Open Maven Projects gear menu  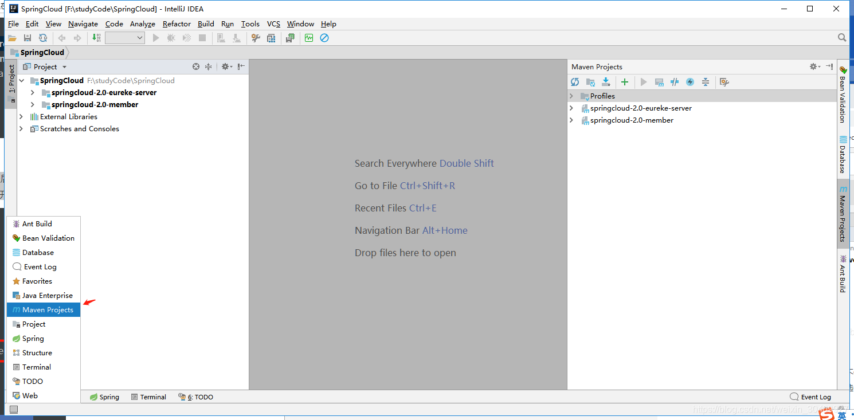[814, 66]
